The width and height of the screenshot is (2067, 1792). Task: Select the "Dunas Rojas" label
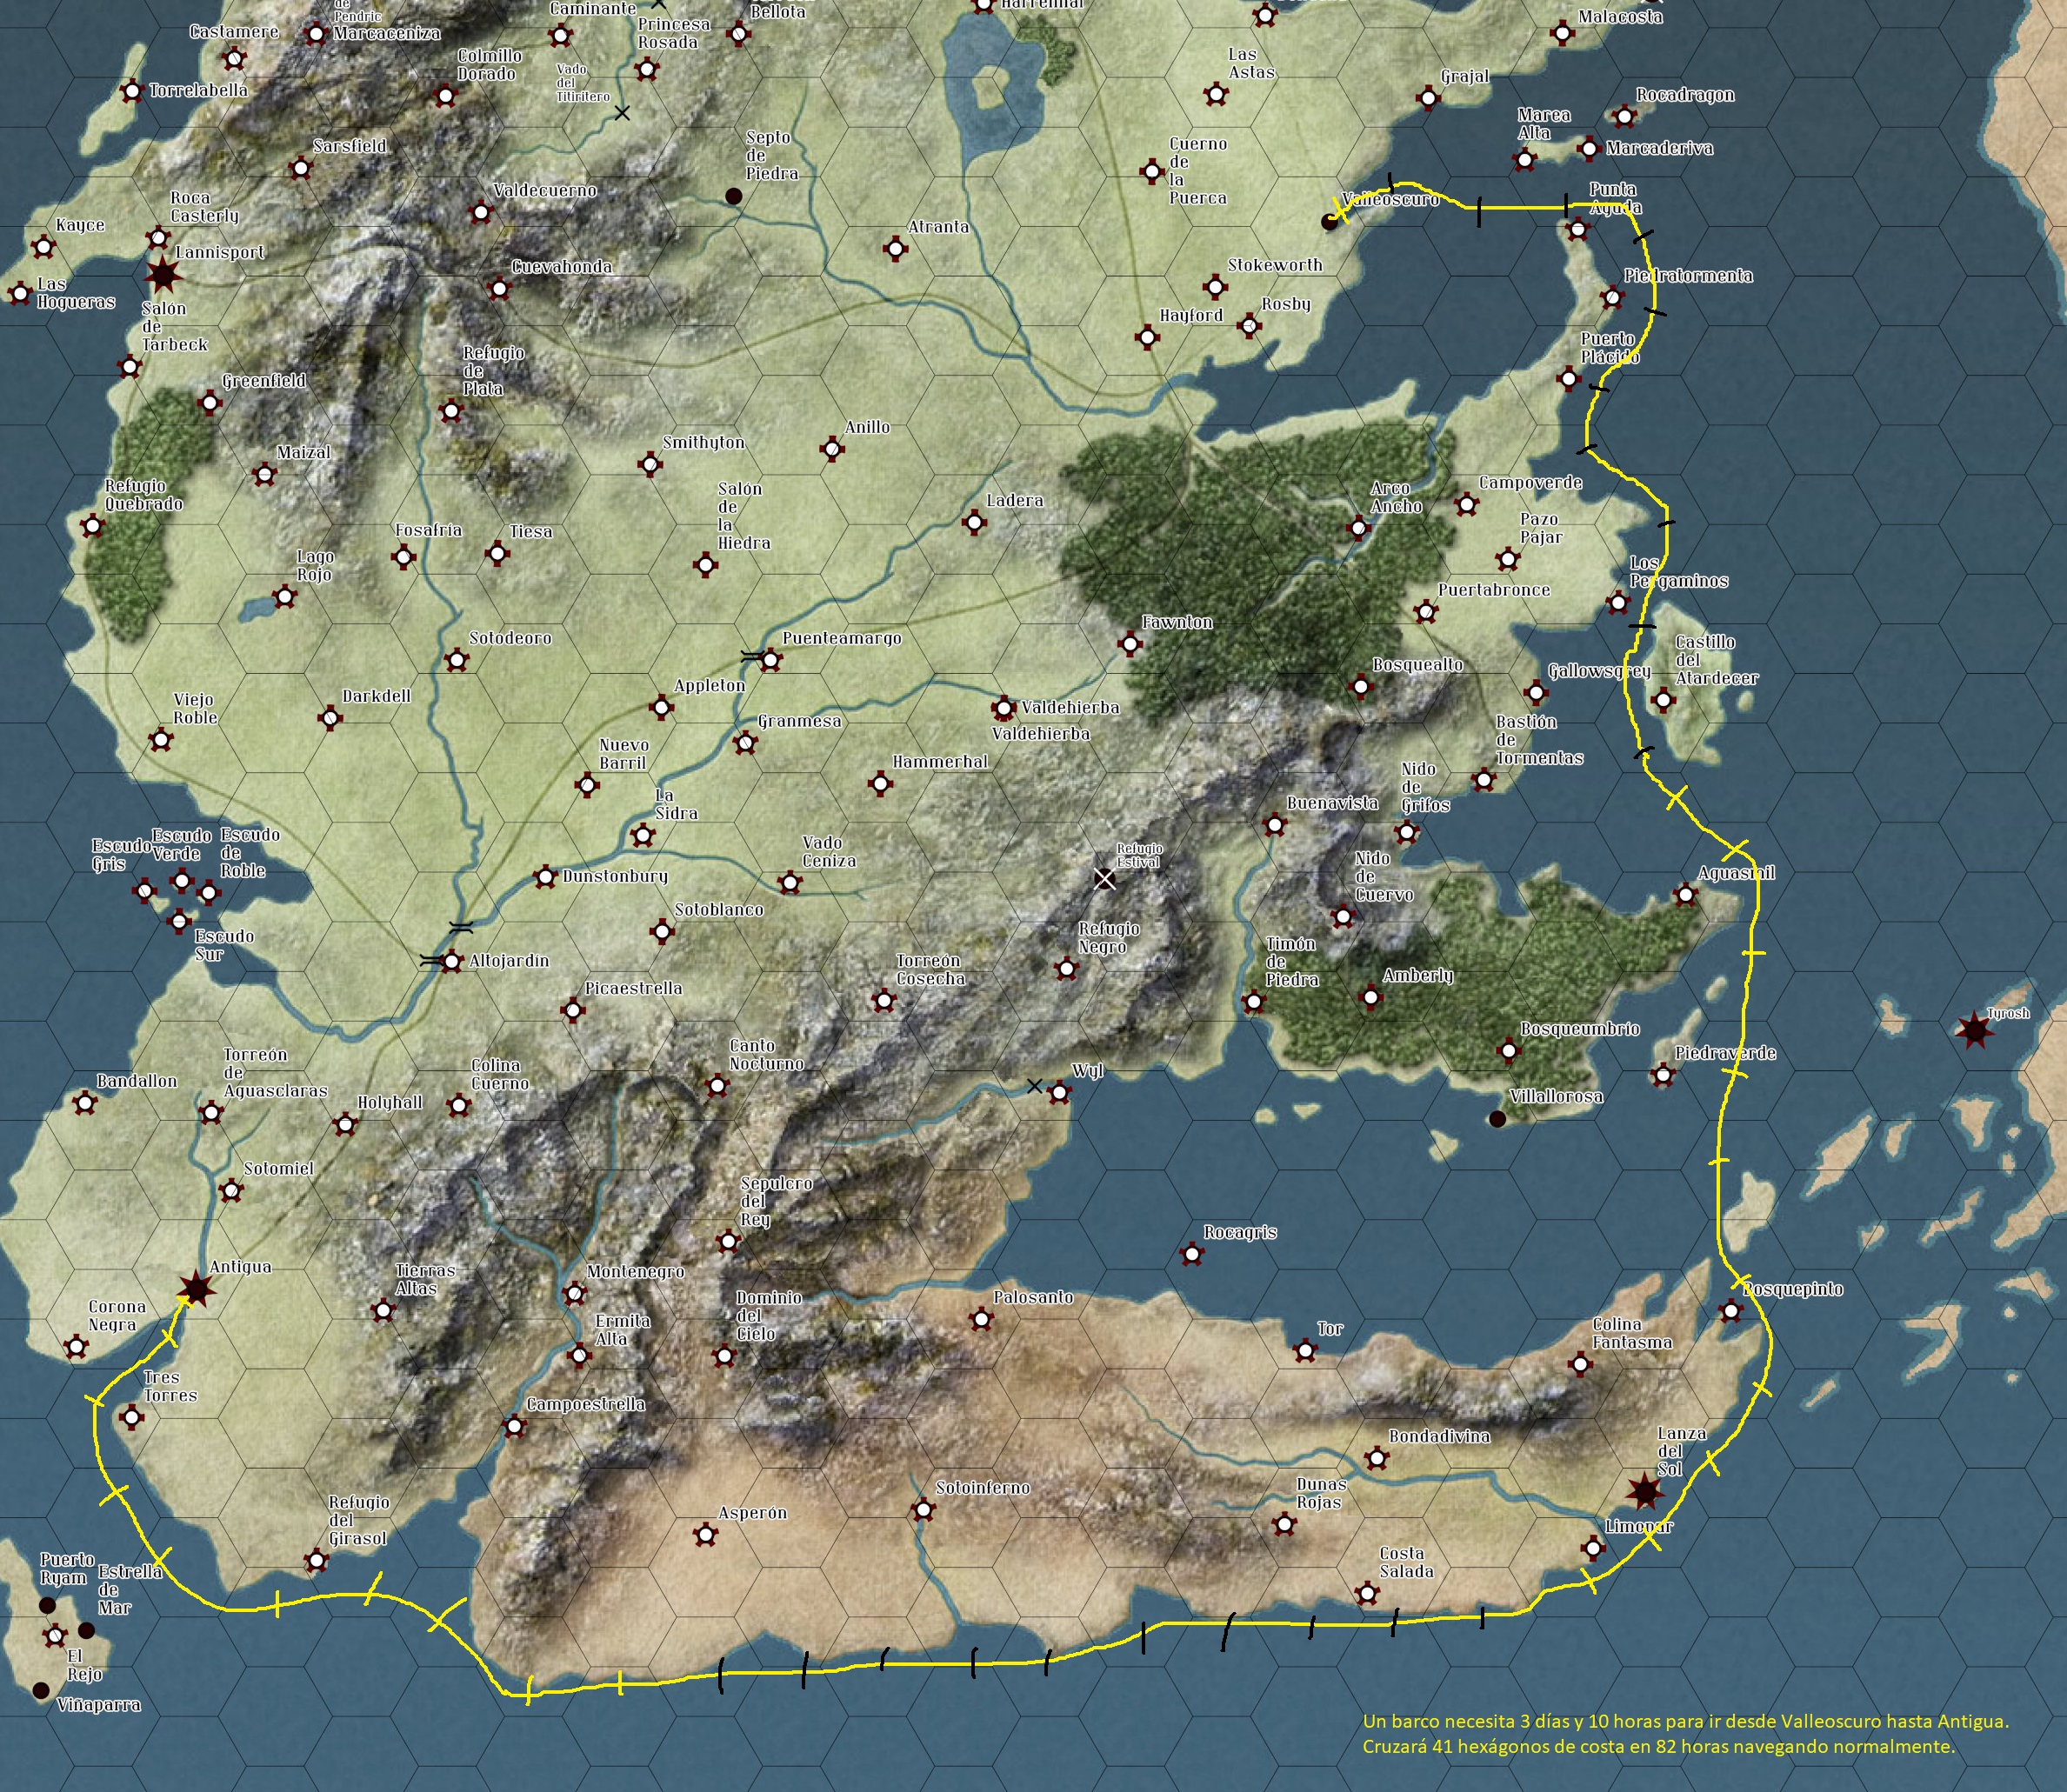[x=1322, y=1493]
